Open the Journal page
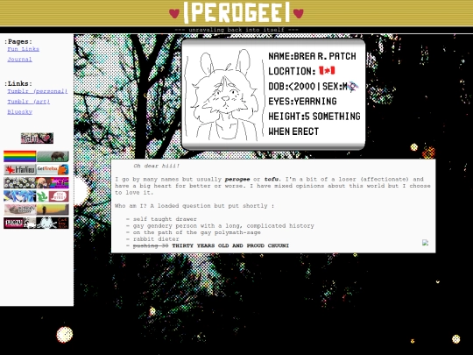Image resolution: width=473 pixels, height=355 pixels. pyautogui.click(x=19, y=60)
